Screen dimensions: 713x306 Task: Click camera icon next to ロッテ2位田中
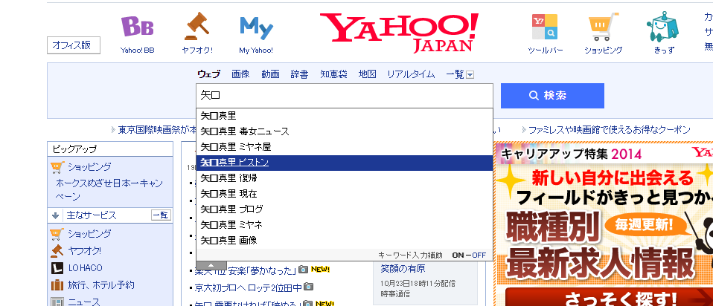pyautogui.click(x=309, y=287)
